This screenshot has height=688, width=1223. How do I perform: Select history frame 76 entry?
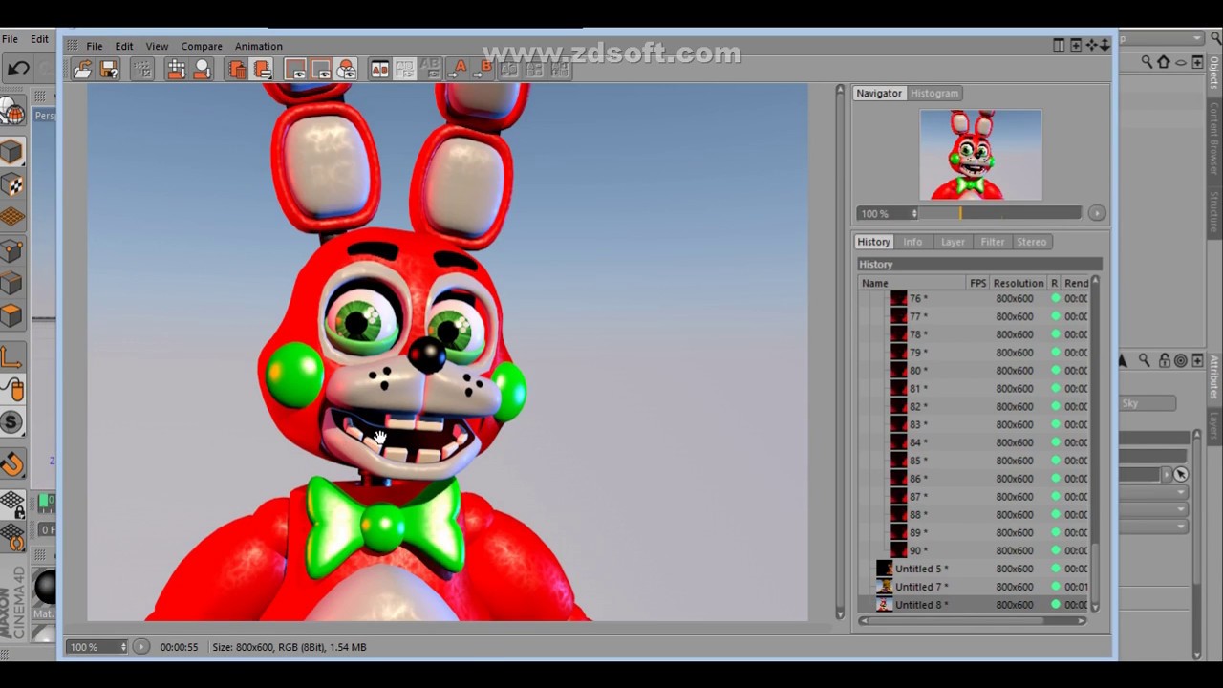[x=973, y=298]
